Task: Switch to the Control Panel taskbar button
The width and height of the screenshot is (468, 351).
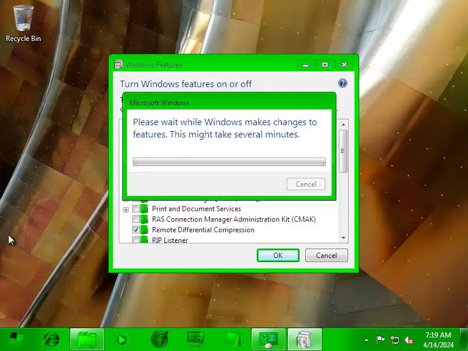Action: tap(269, 340)
